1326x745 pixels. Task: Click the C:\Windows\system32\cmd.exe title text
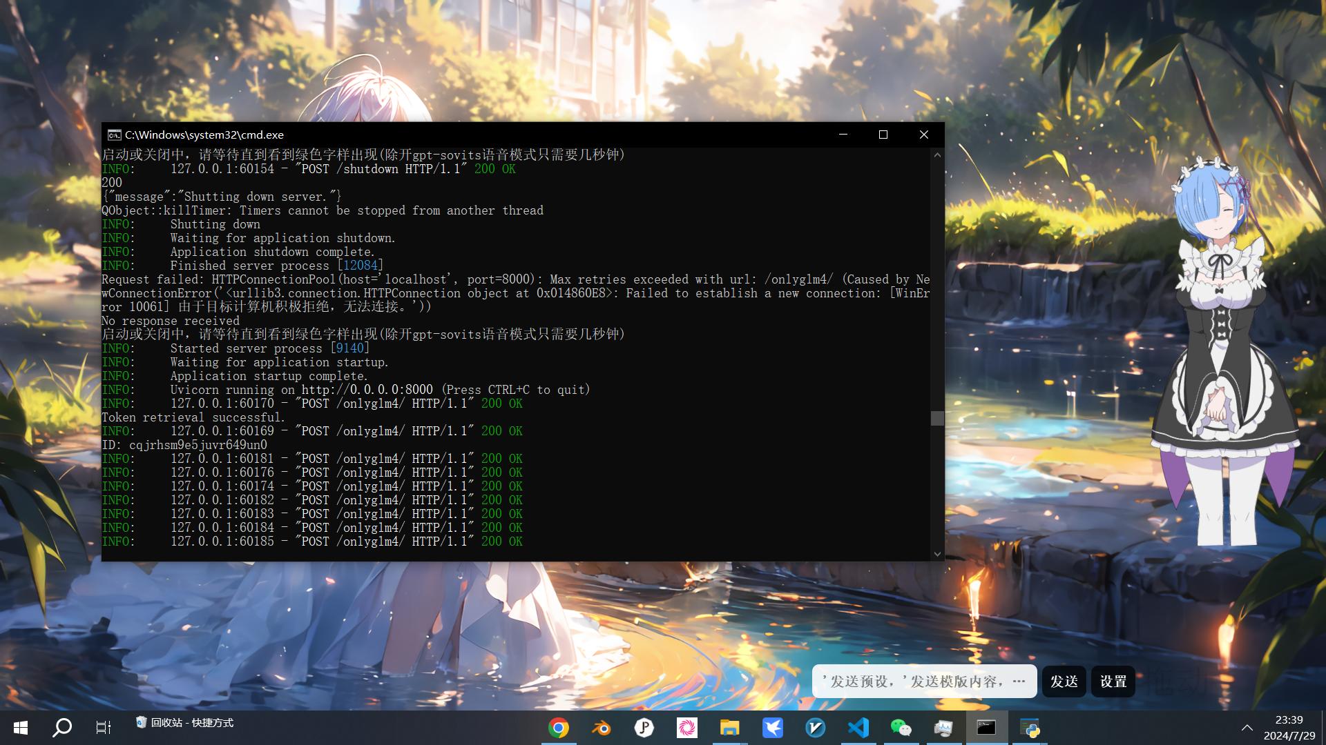[x=204, y=135]
